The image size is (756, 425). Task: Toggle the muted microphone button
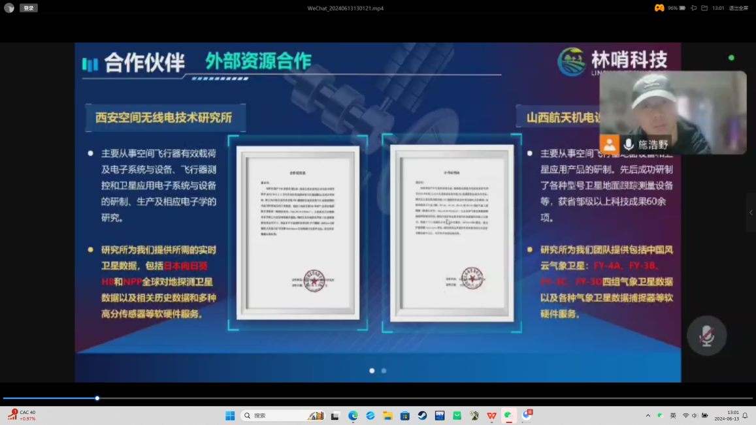[706, 336]
